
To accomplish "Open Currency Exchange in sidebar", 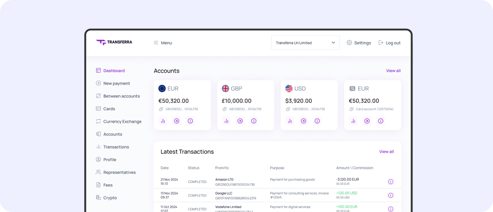I will click(x=122, y=121).
